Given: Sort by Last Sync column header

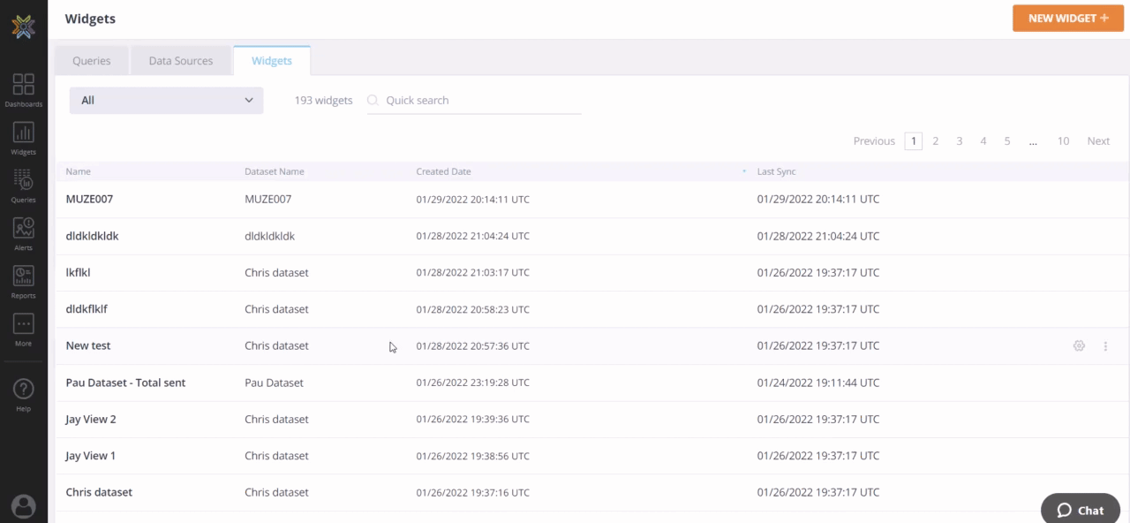Looking at the screenshot, I should 776,171.
